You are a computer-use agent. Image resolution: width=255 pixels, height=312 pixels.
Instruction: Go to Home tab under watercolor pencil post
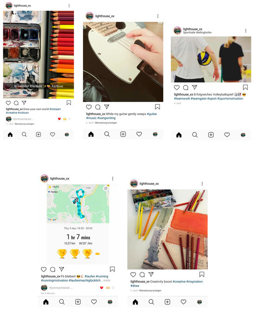(x=10, y=135)
